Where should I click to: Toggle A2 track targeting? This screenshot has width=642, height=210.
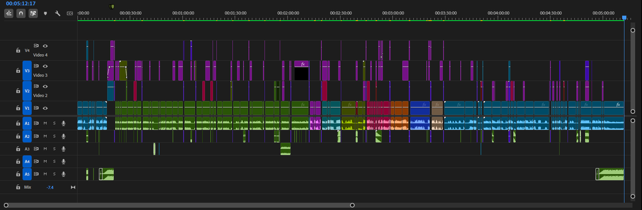[x=27, y=136]
